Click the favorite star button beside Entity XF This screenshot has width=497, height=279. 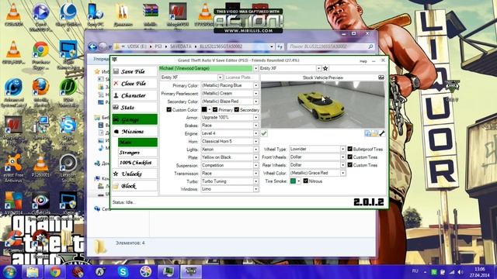(x=325, y=68)
